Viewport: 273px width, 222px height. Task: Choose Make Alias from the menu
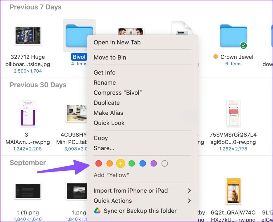(108, 113)
